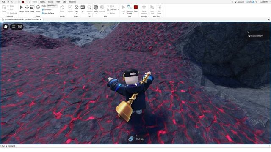
Task: Click the Material tool icon
Action: [x=102, y=8]
